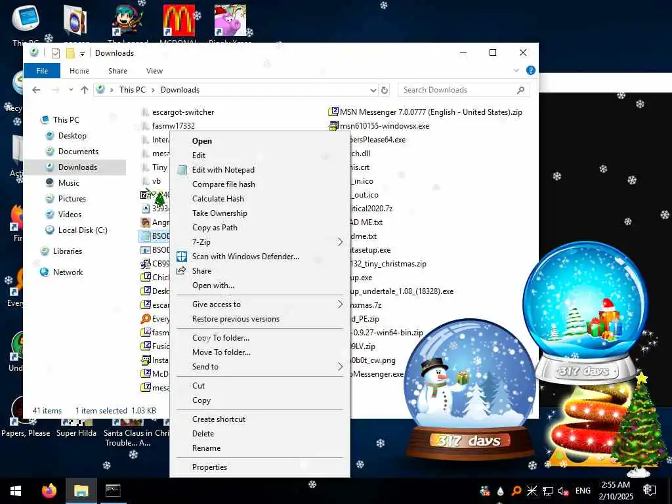Click the network tray icon
672x504 pixels.
point(548,491)
